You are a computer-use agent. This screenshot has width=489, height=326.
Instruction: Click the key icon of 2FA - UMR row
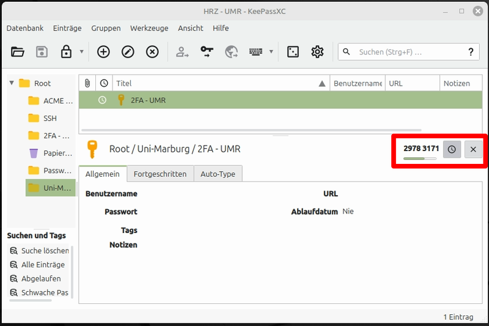[x=121, y=100]
